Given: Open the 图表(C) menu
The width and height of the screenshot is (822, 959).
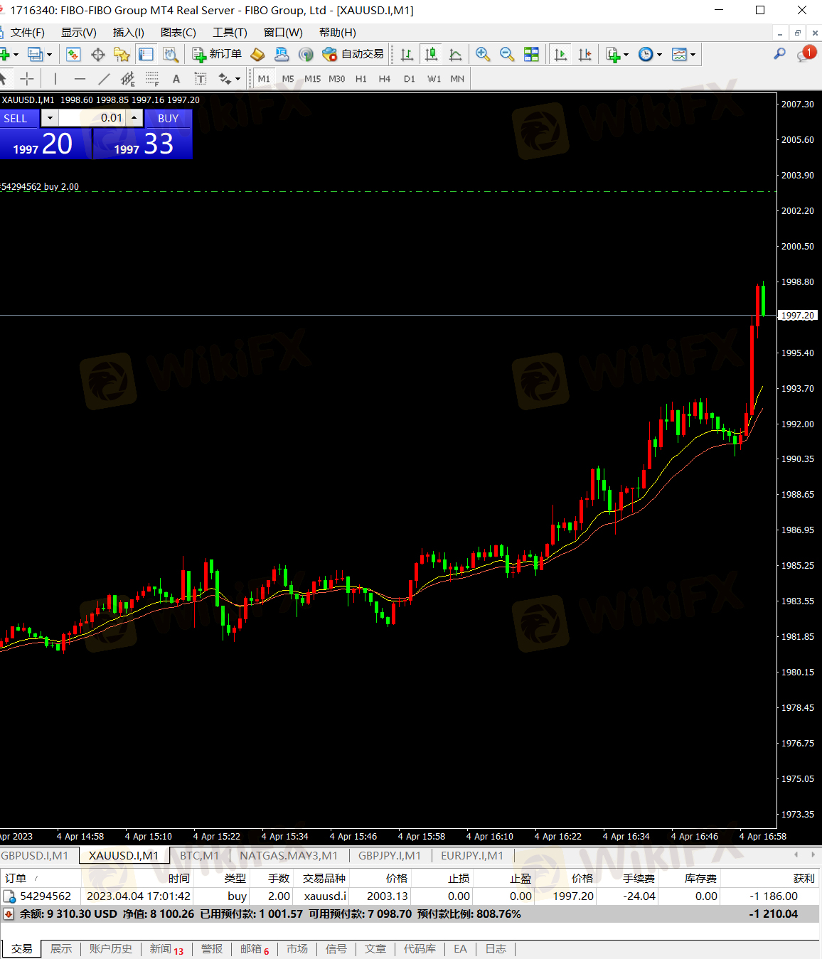Looking at the screenshot, I should pos(178,33).
